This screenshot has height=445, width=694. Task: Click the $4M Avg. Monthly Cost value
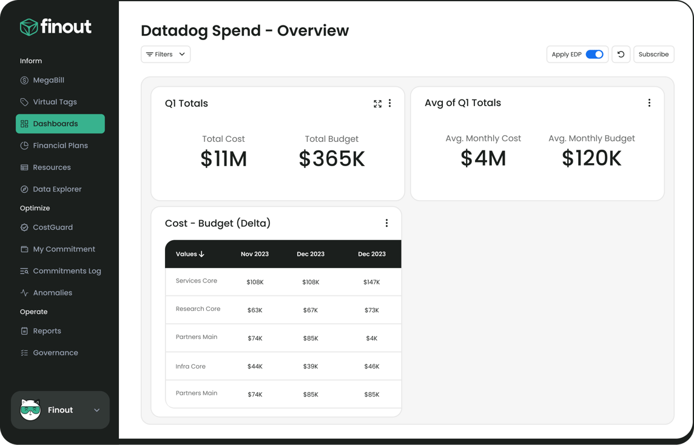tap(483, 158)
